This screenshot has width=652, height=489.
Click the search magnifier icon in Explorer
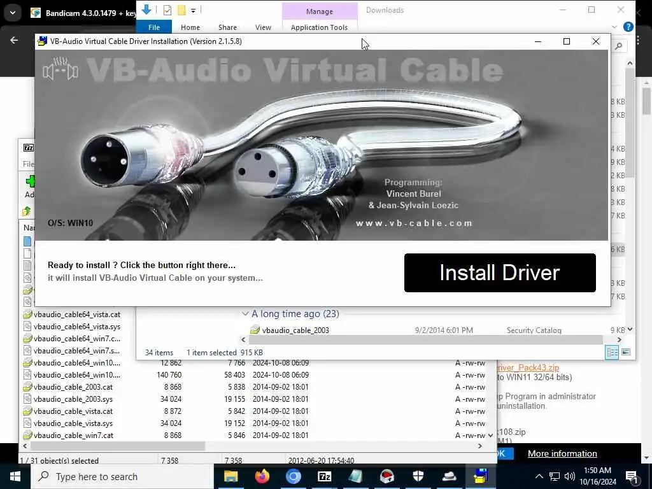(x=619, y=46)
